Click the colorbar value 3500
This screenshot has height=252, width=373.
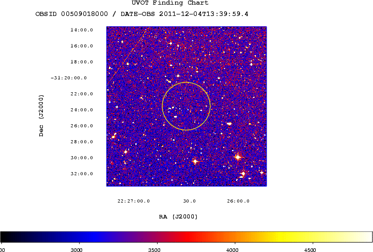click(154, 250)
